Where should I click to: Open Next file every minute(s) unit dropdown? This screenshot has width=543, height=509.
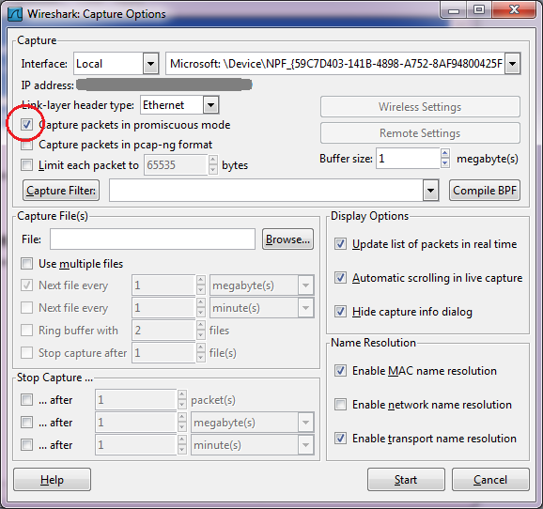305,308
